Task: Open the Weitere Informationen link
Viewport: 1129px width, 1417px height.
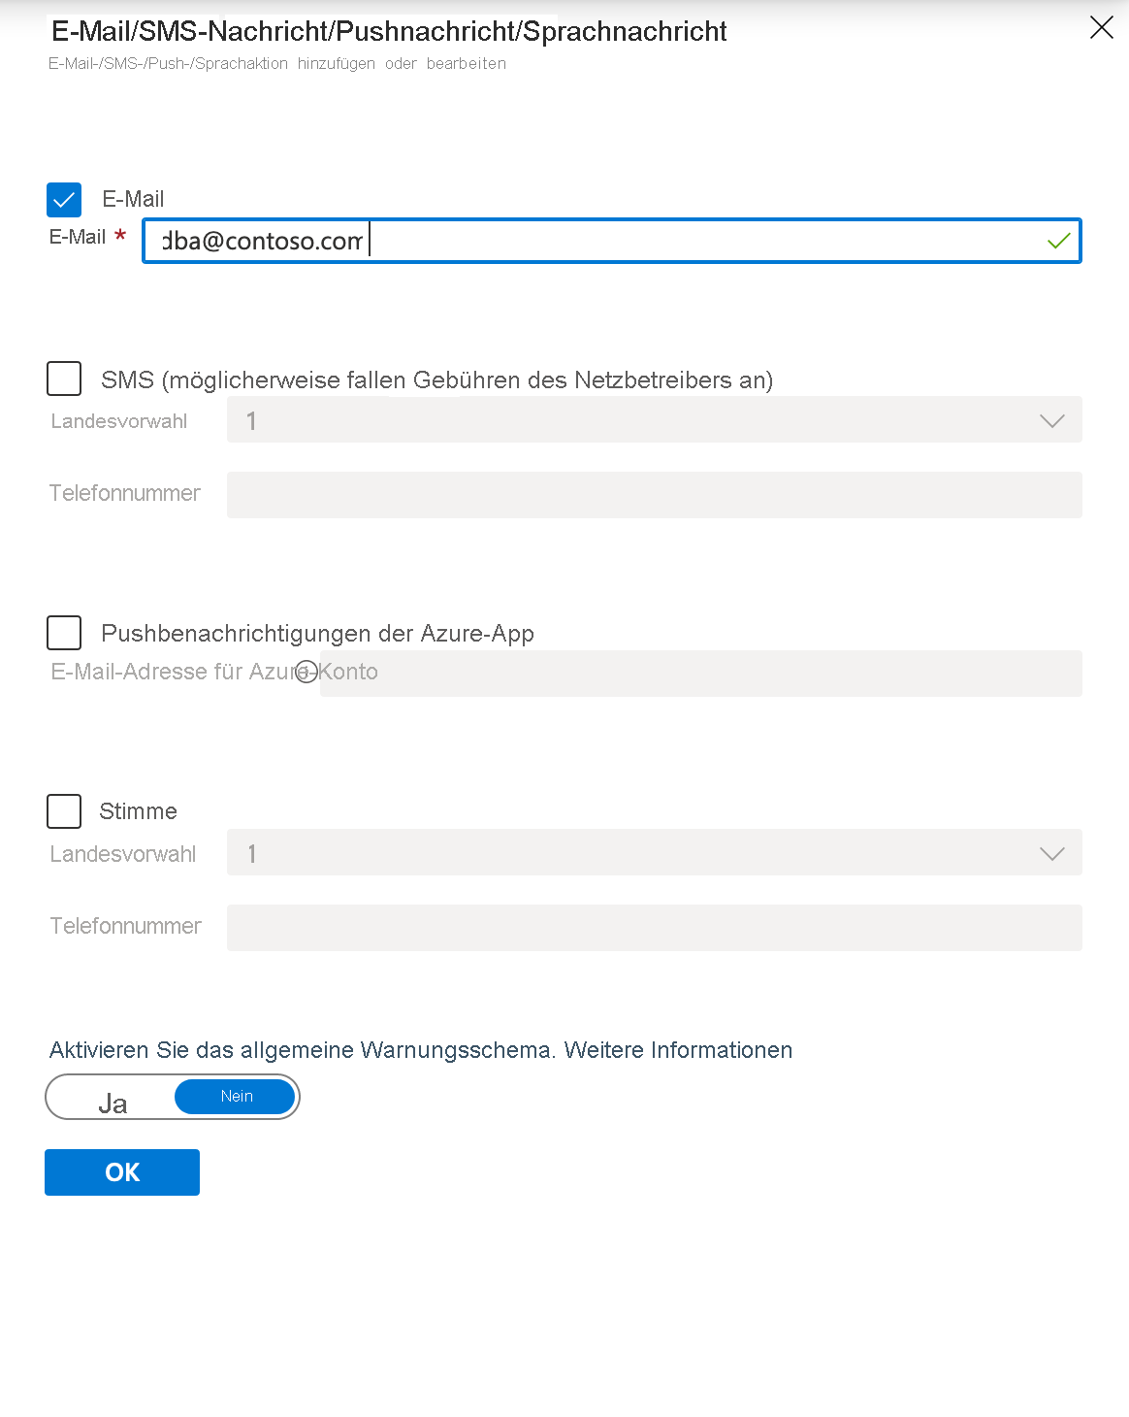Action: point(678,1050)
